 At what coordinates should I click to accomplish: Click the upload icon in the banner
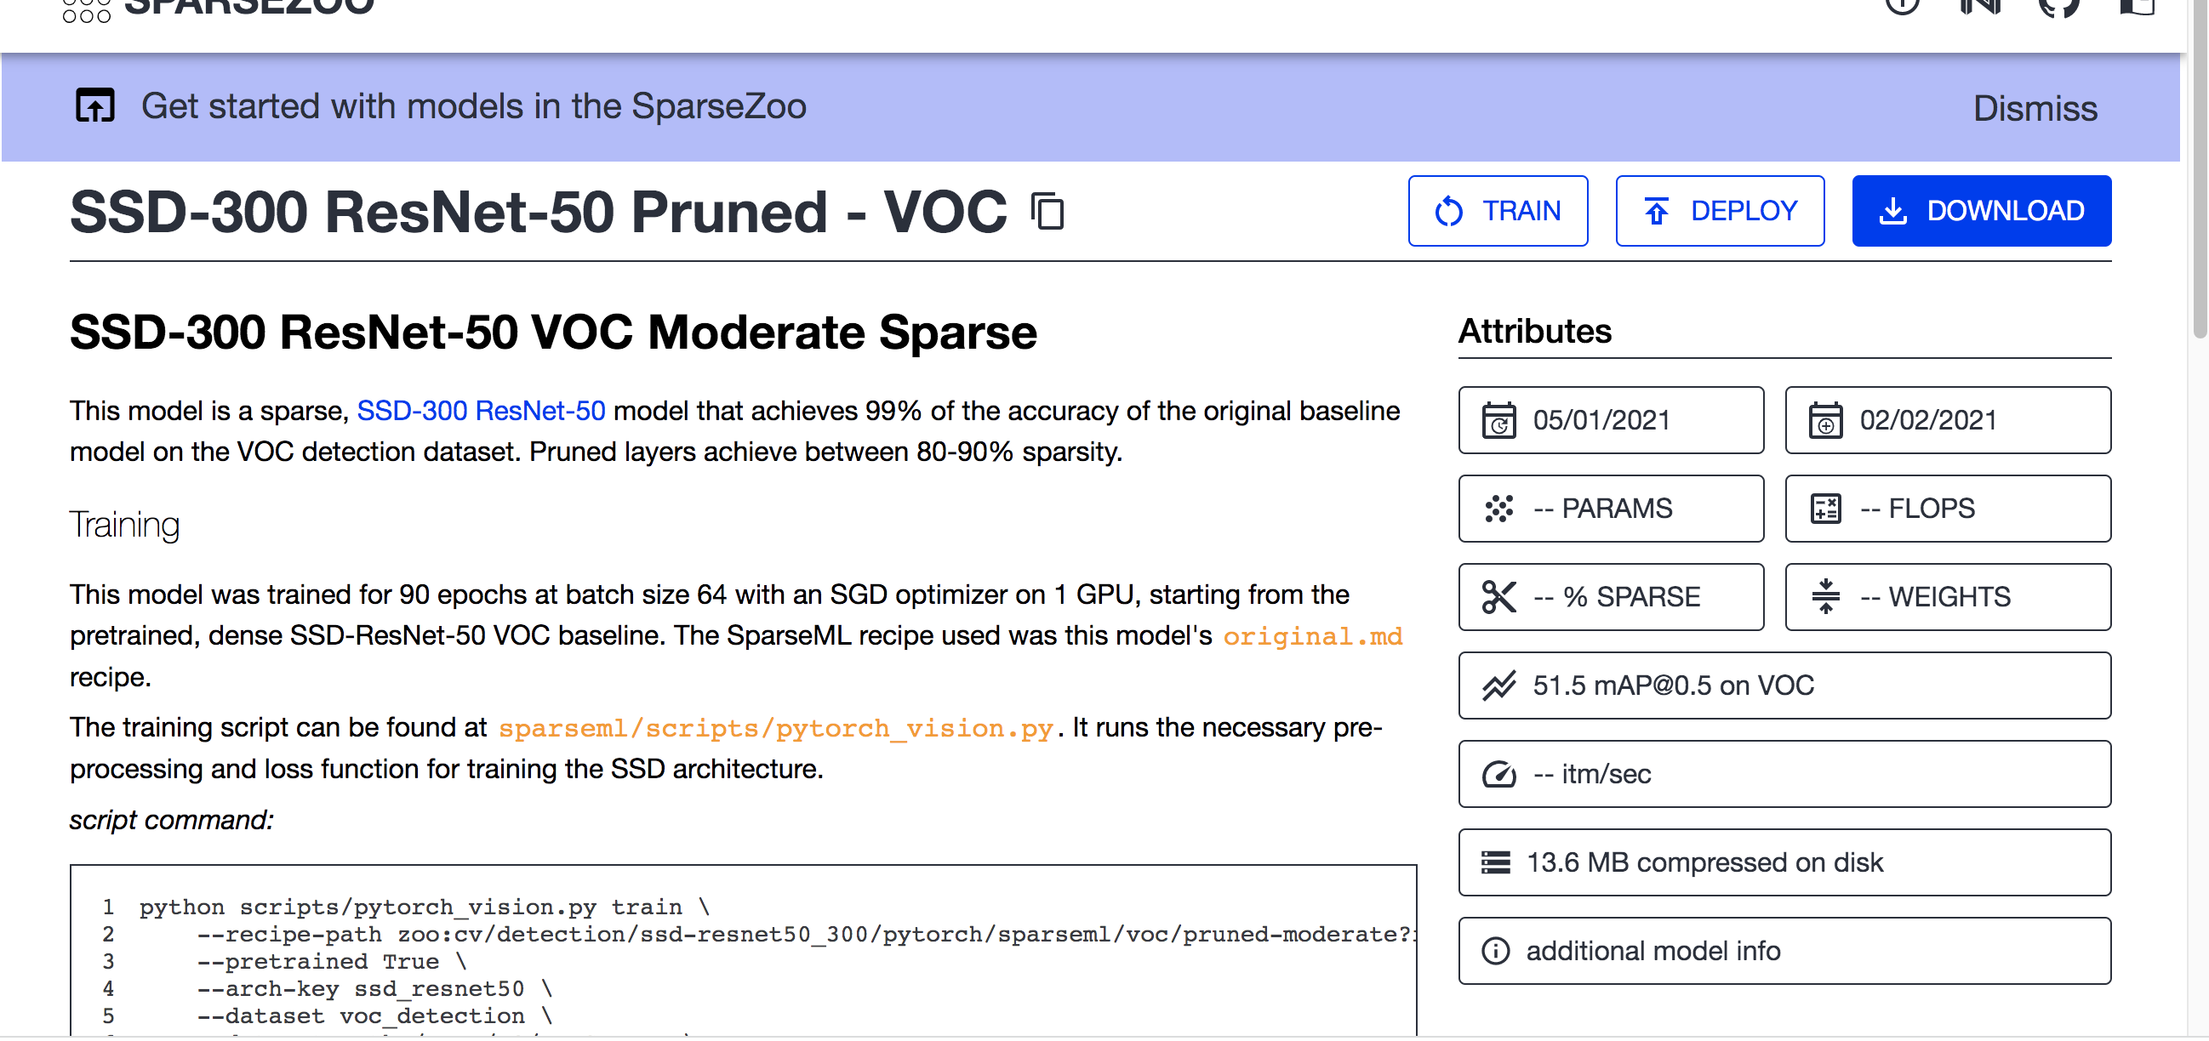94,106
